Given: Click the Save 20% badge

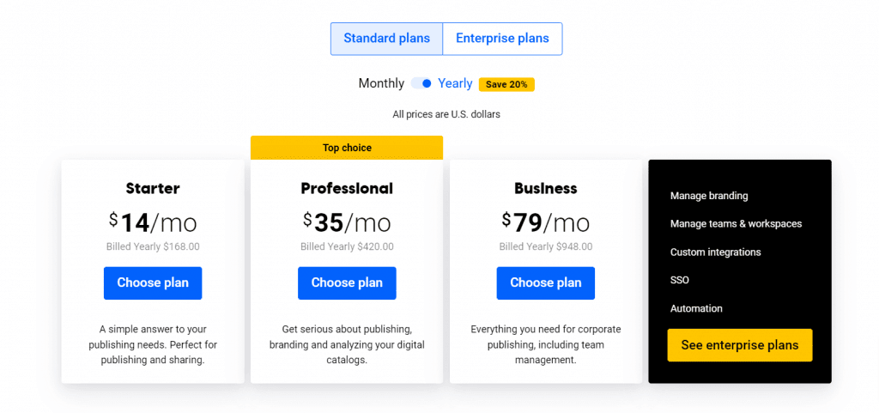Looking at the screenshot, I should coord(506,85).
